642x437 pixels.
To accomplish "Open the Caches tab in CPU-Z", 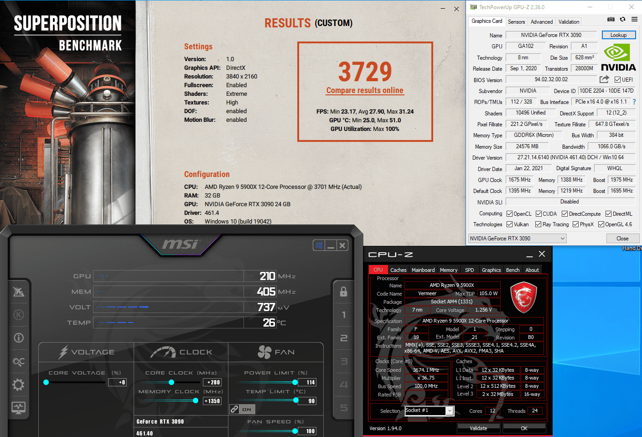I will pyautogui.click(x=398, y=270).
